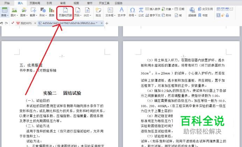Click the 页码 page number icon
The width and height of the screenshot is (242, 147).
(x=78, y=10)
